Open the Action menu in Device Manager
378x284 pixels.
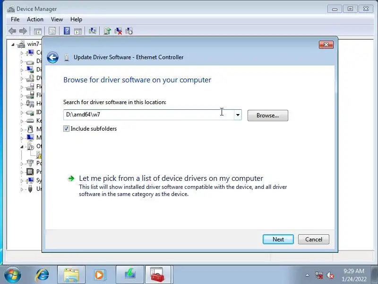pyautogui.click(x=35, y=19)
